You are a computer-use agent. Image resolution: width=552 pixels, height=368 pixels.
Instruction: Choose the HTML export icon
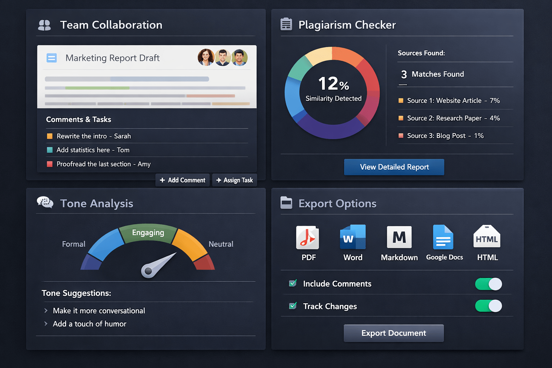pyautogui.click(x=487, y=237)
